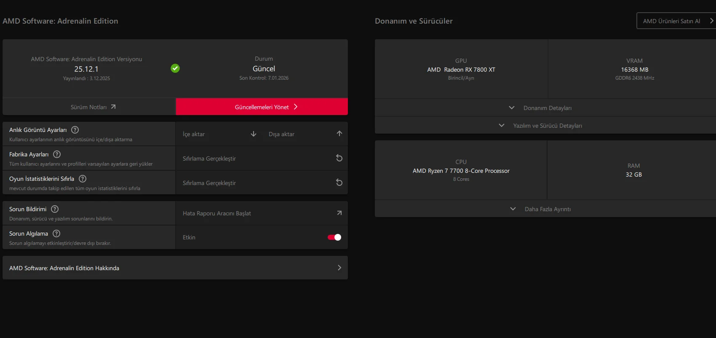This screenshot has width=716, height=338.
Task: Click the 16368 MB VRAM value
Action: tap(635, 70)
